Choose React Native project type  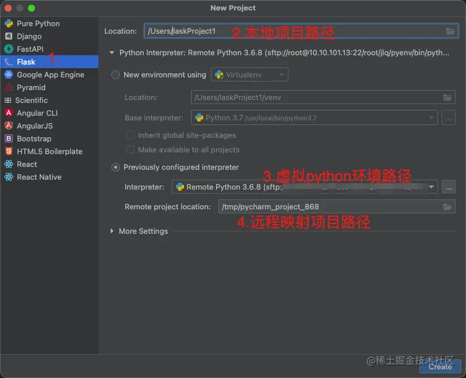[x=39, y=177]
